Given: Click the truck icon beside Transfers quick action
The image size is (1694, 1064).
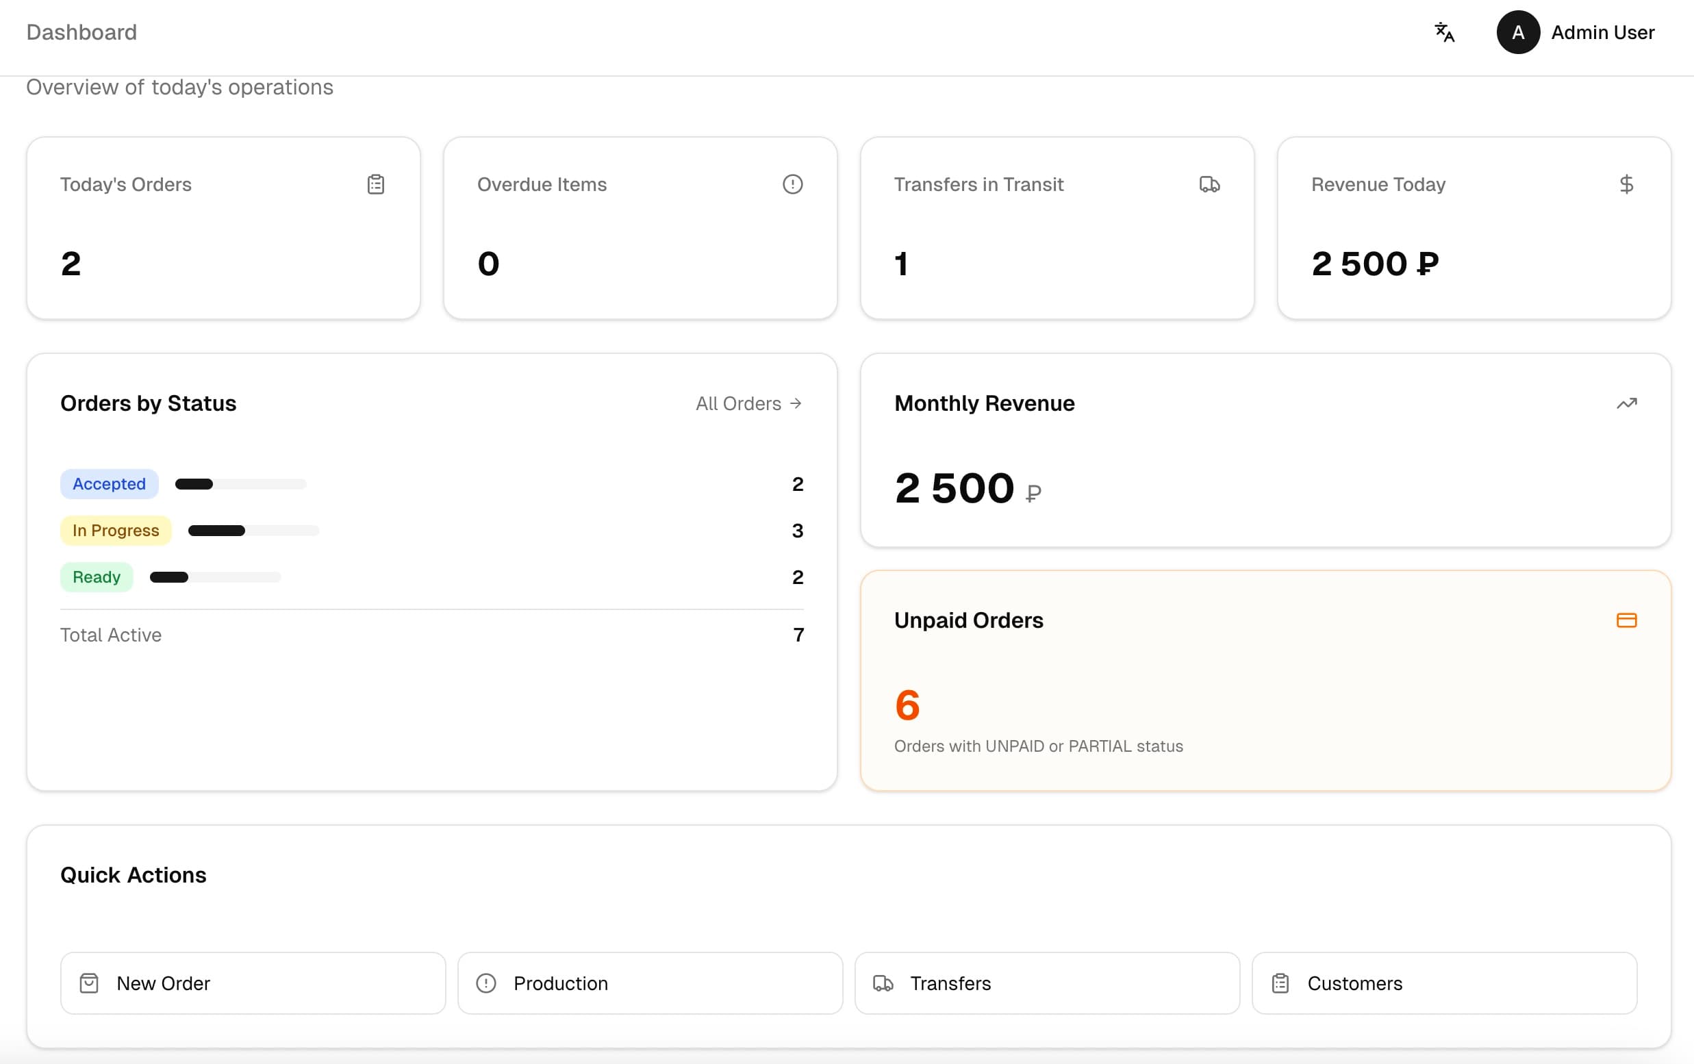Looking at the screenshot, I should click(883, 983).
